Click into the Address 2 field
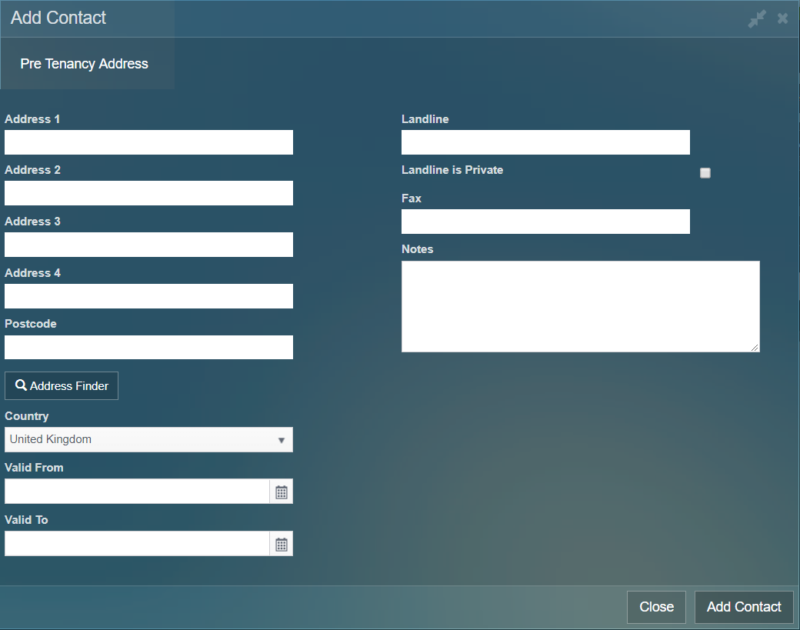 (148, 193)
